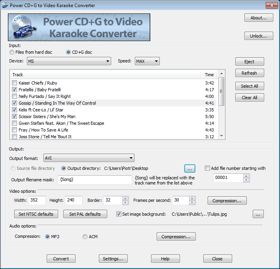Click the Frames per second field

click(x=180, y=200)
